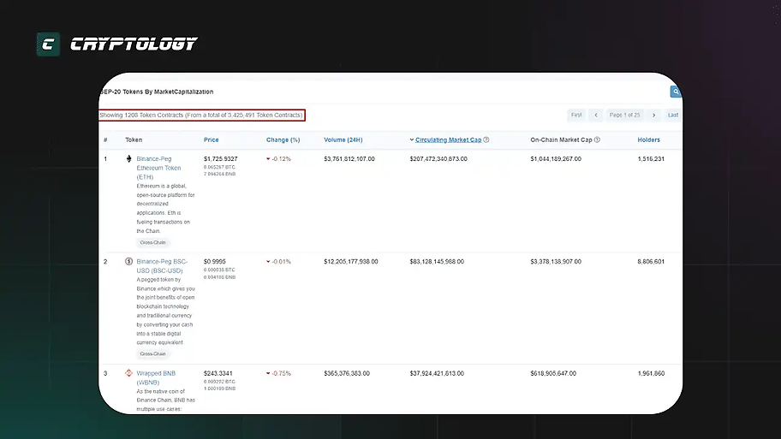Click the Tokens By MarketCapitalization heading
The height and width of the screenshot is (439, 781).
click(x=157, y=92)
